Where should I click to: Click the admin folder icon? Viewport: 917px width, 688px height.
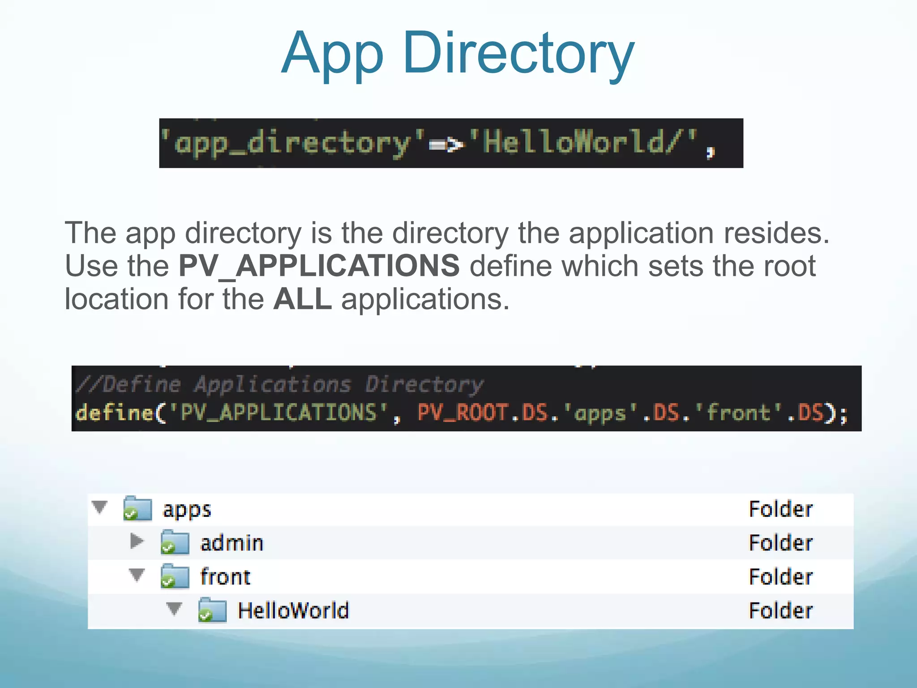click(175, 542)
